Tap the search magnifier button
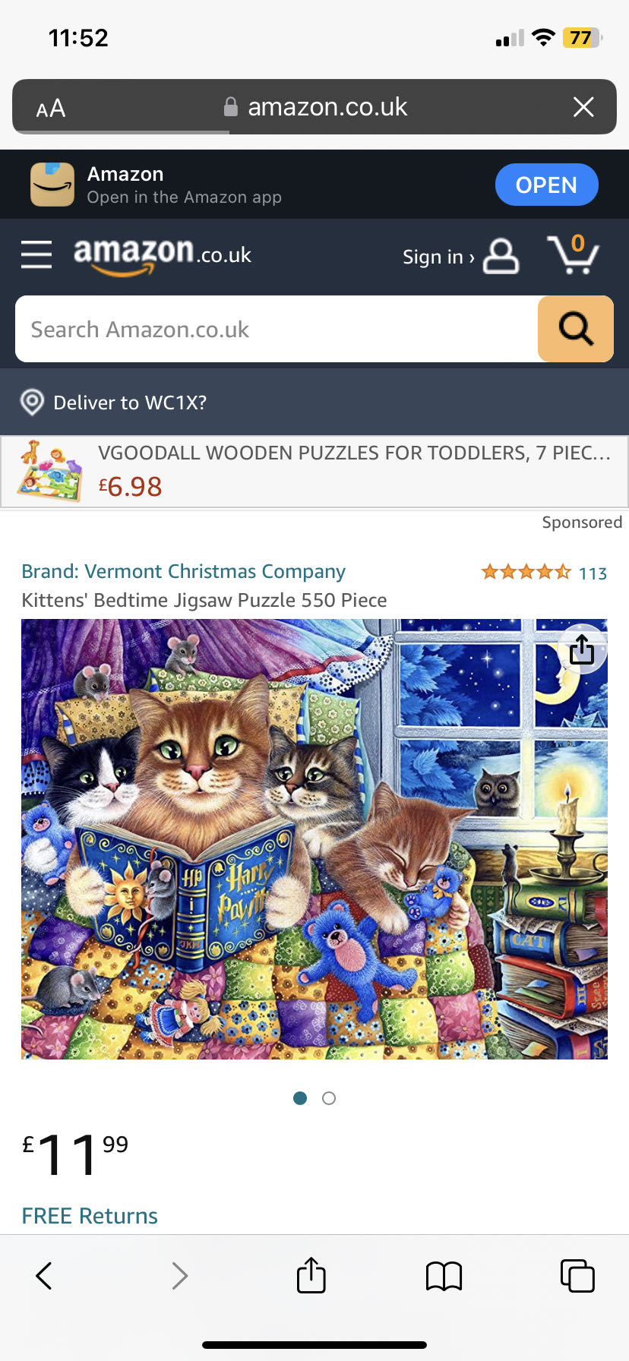629x1361 pixels. (576, 329)
